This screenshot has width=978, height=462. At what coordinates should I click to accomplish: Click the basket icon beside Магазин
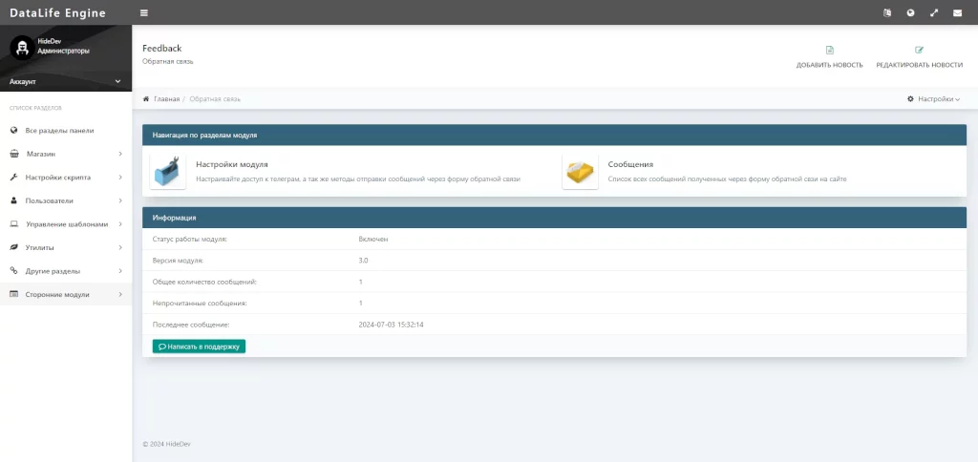pyautogui.click(x=13, y=154)
